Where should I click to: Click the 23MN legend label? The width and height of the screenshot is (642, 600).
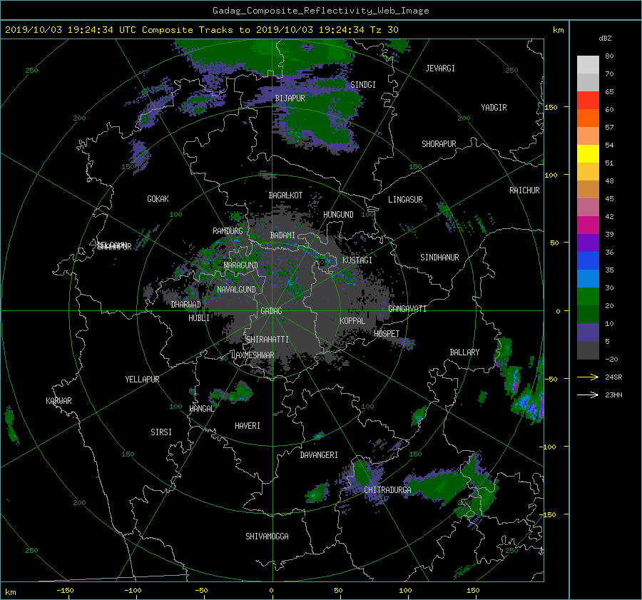(613, 395)
